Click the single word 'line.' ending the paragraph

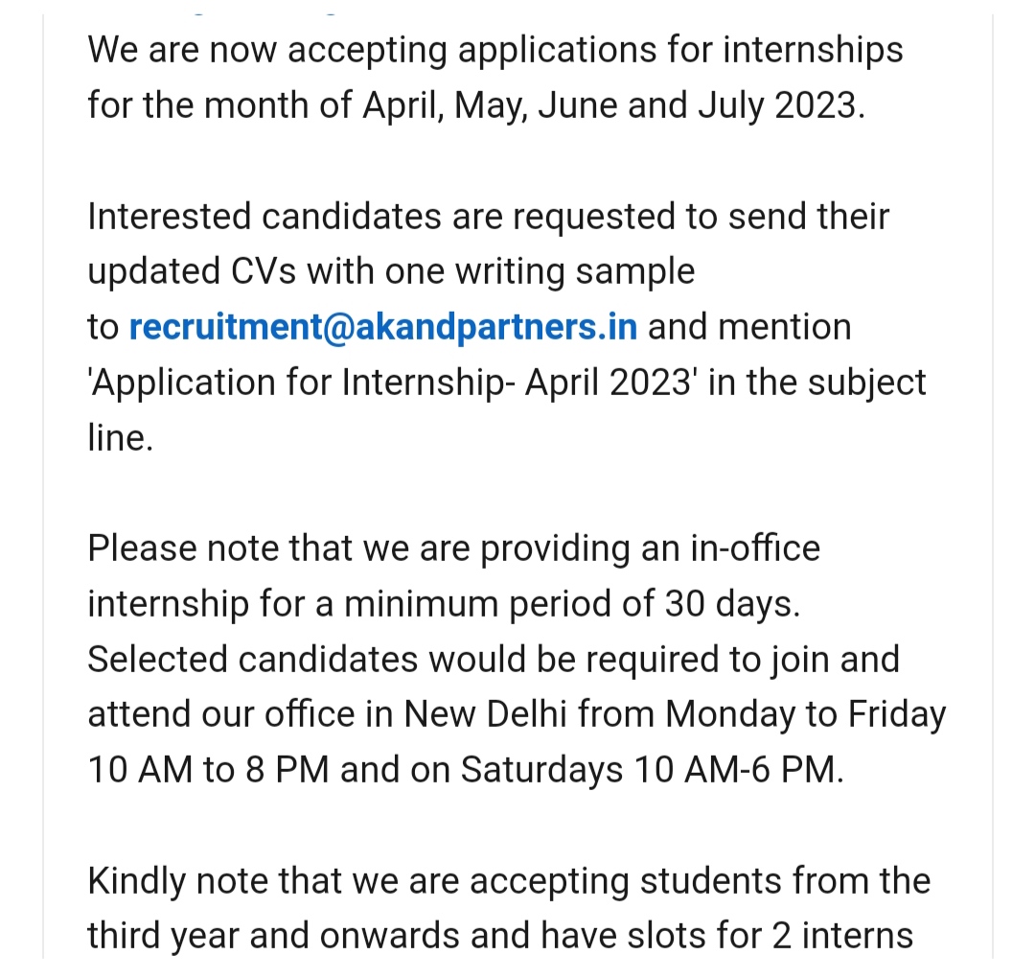(120, 438)
